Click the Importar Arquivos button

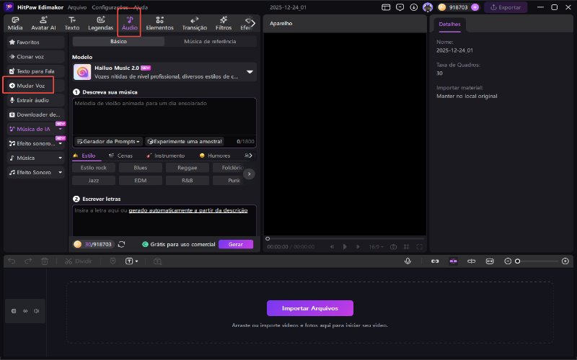pyautogui.click(x=310, y=308)
